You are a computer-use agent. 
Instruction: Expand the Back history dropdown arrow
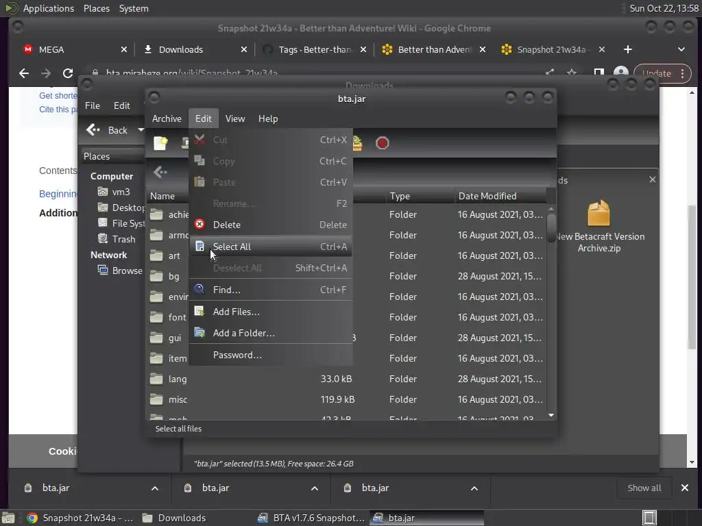click(141, 129)
